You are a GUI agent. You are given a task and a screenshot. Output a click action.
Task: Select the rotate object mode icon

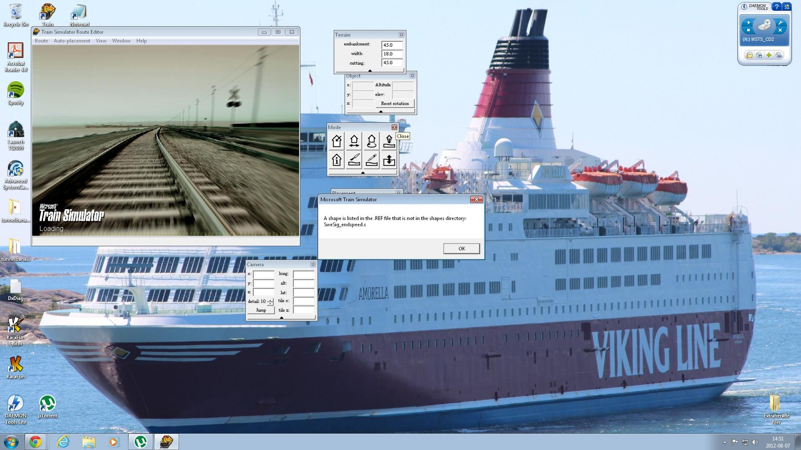coord(371,141)
